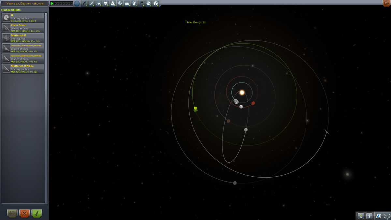Click the green Fly rocket button
Viewport: 391px width, 220px height.
click(36, 213)
